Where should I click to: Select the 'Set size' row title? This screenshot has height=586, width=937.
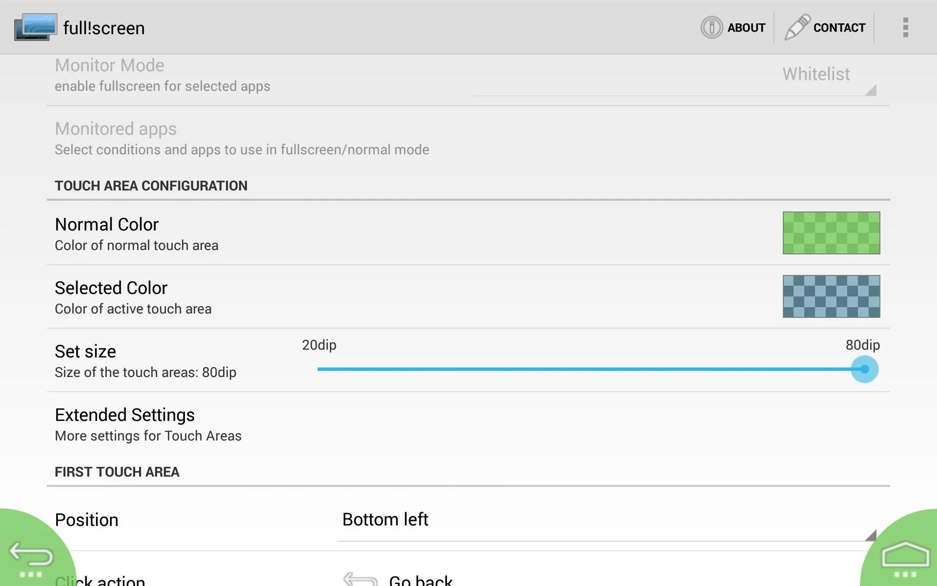[x=85, y=352]
